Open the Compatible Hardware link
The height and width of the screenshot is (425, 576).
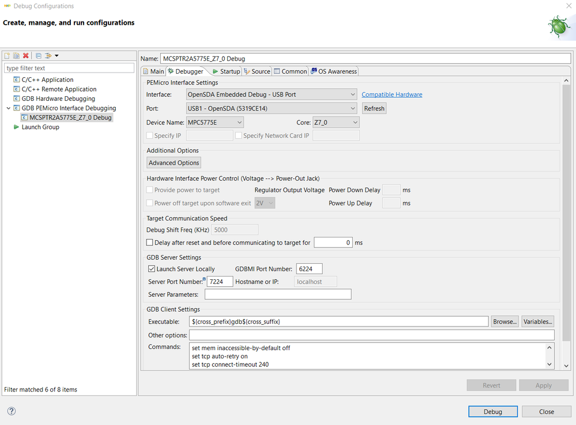tap(391, 94)
